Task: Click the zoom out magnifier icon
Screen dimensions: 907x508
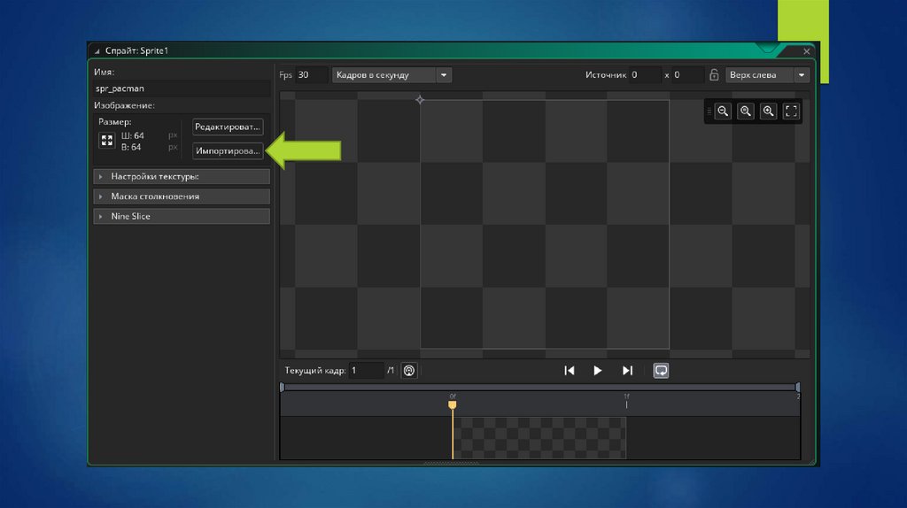Action: (x=723, y=111)
